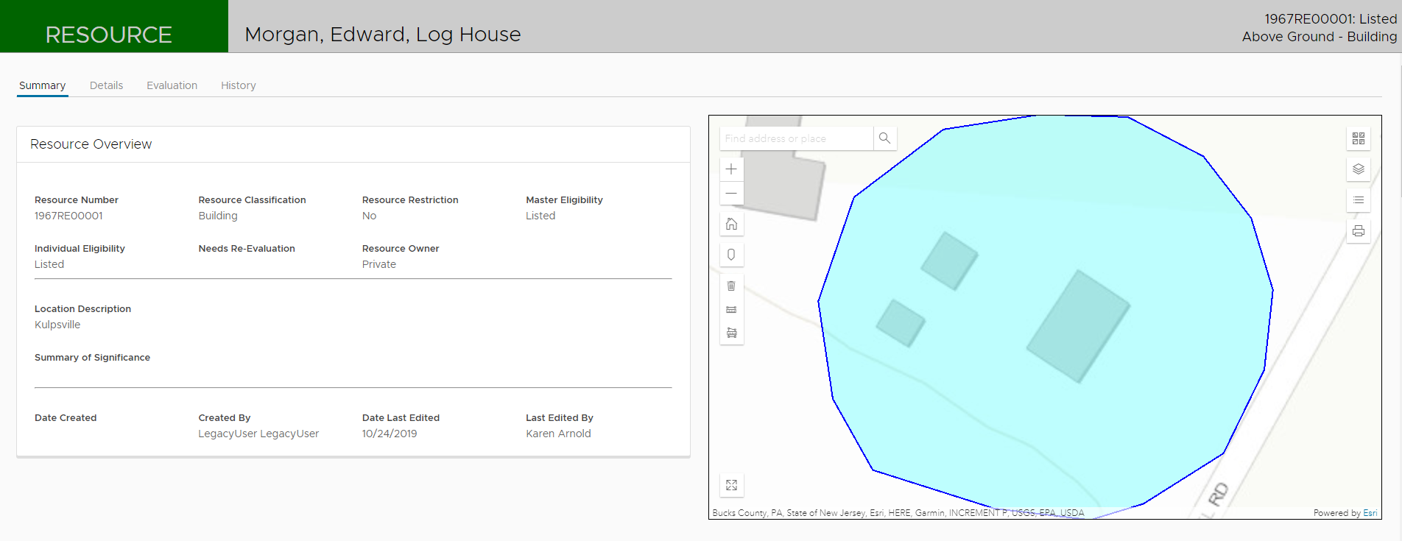Click the Find address or place field
The width and height of the screenshot is (1402, 541).
(795, 138)
